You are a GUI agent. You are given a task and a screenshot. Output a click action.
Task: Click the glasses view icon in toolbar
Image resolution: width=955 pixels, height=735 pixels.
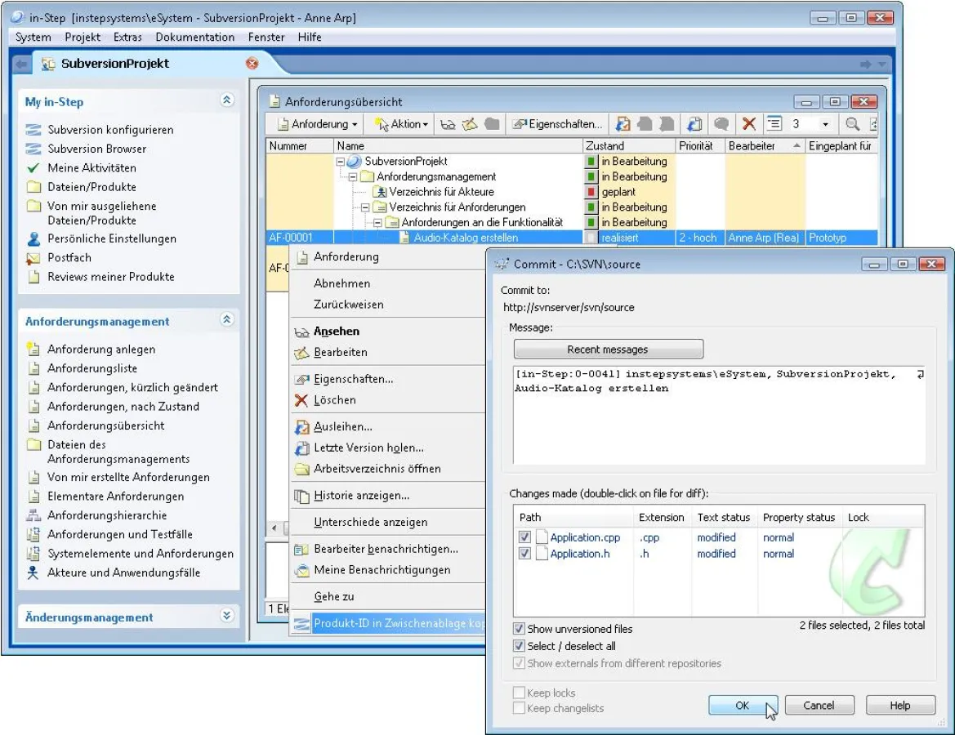448,124
